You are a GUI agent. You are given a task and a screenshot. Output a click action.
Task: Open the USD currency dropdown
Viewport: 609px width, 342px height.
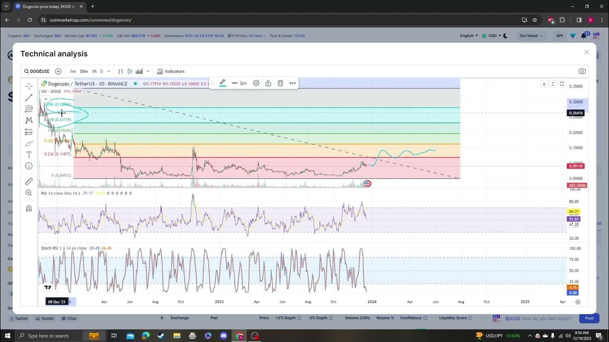point(492,36)
